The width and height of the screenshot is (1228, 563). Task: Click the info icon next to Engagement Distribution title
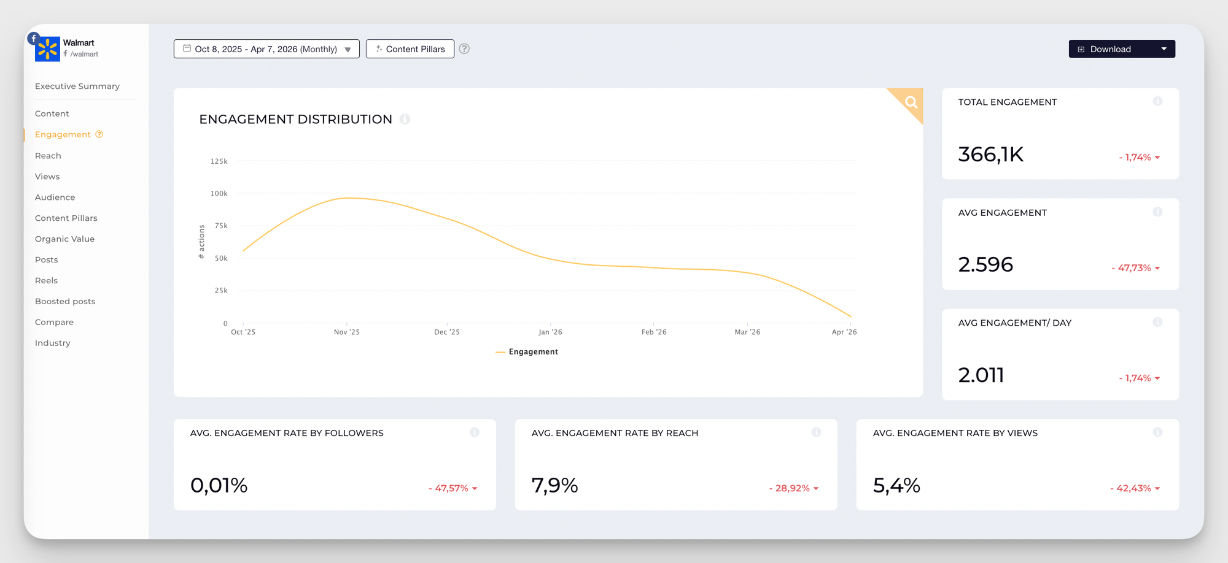405,120
